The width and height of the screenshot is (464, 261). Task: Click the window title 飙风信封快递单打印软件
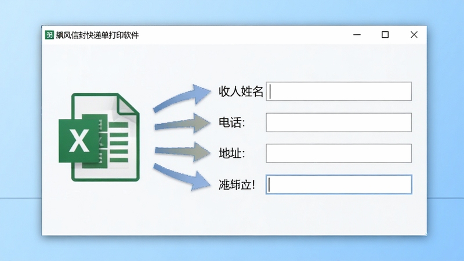click(x=97, y=35)
